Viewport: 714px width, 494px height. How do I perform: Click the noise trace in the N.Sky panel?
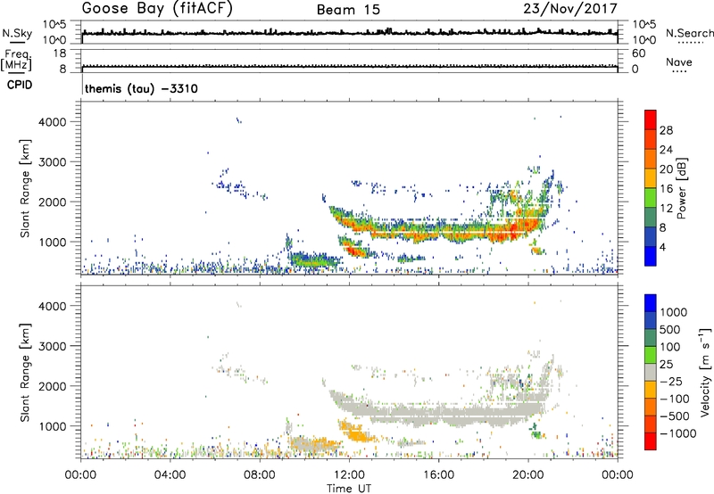pos(350,33)
